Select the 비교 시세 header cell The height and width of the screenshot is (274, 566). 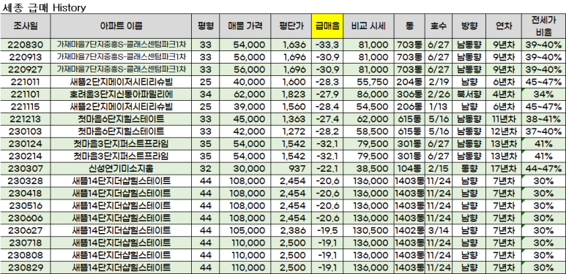coord(368,26)
